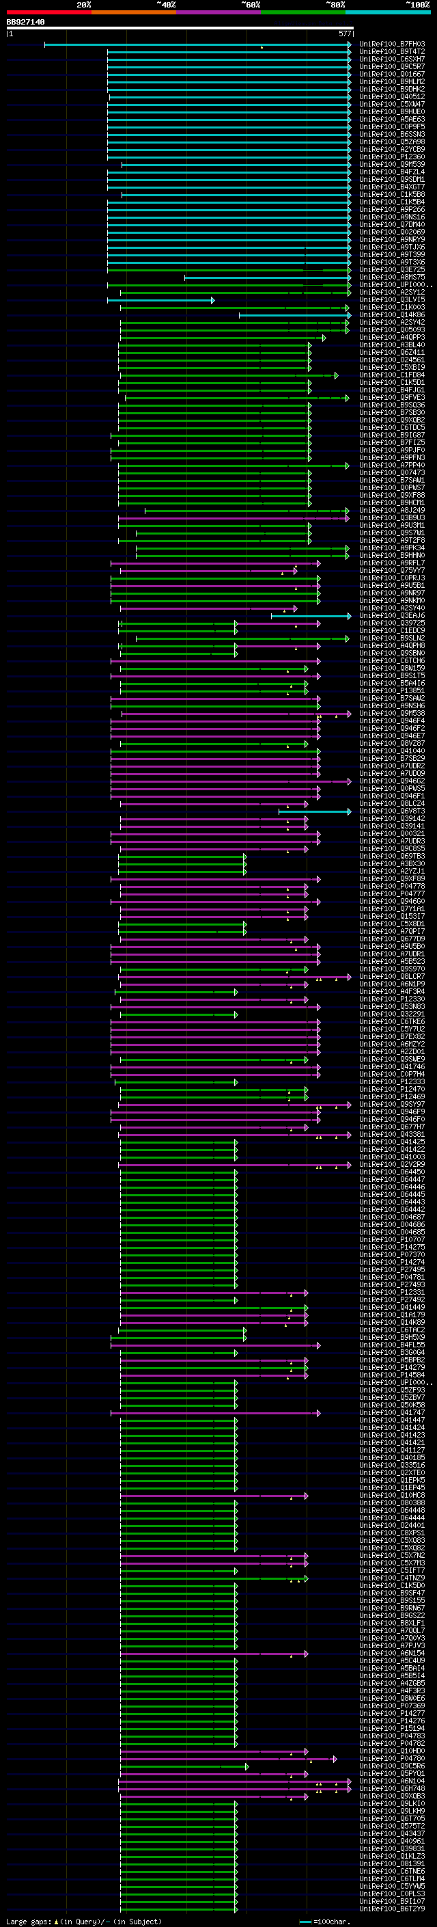
Task: Select the UniRef100_B6T2Y9 label
Action: point(391,1909)
